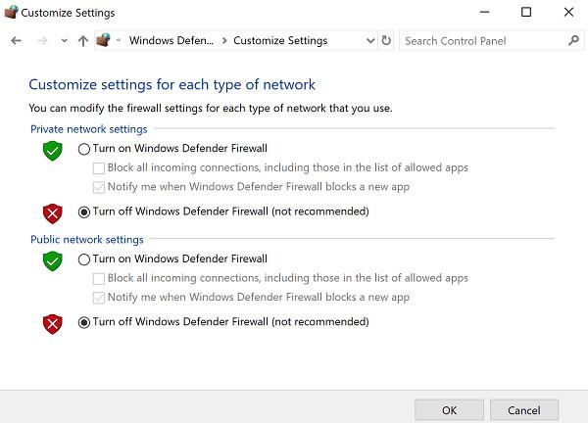
Task: Select turn off firewall for public network
Action: coord(84,322)
